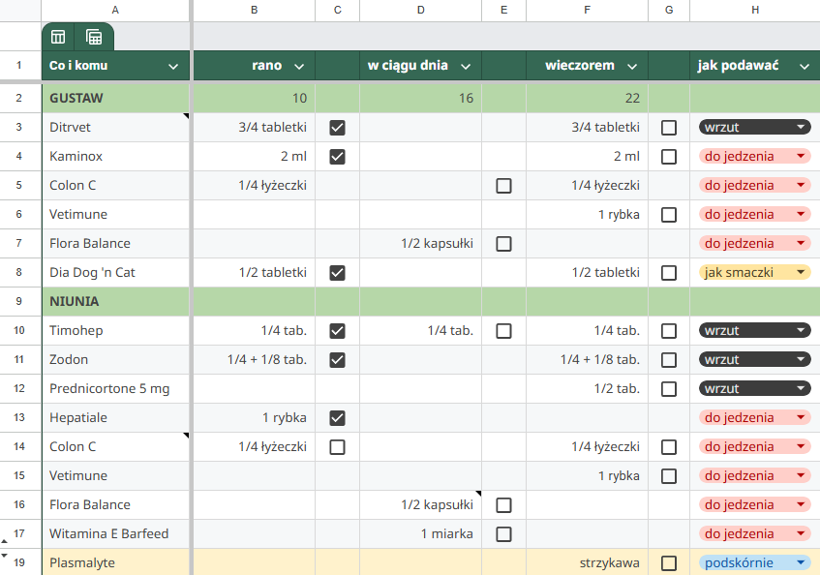The width and height of the screenshot is (820, 575).
Task: Open the "do jedzenia" chip for Kaminox
Action: (x=754, y=156)
